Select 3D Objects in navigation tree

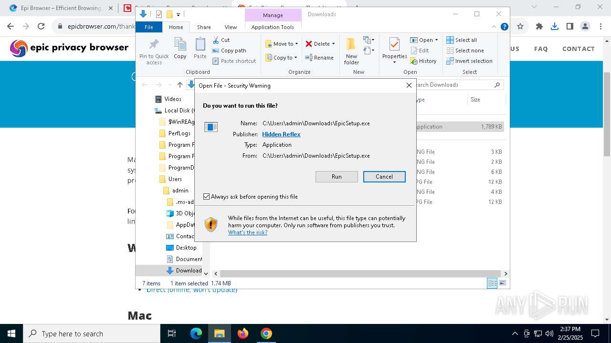(185, 213)
